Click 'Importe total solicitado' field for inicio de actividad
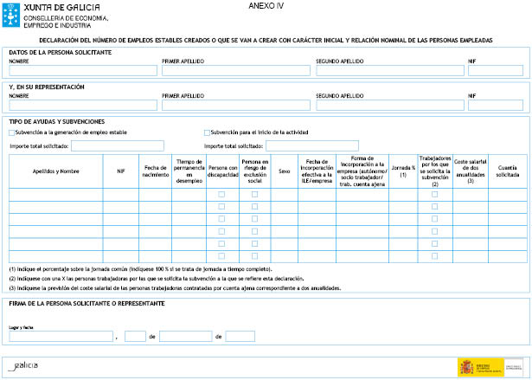The height and width of the screenshot is (380, 532). 306,145
